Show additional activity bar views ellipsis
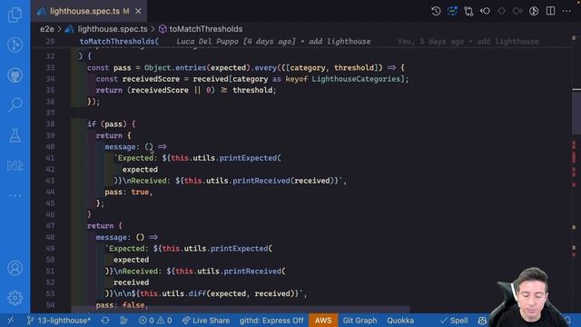Image resolution: width=581 pixels, height=327 pixels. coord(15,195)
